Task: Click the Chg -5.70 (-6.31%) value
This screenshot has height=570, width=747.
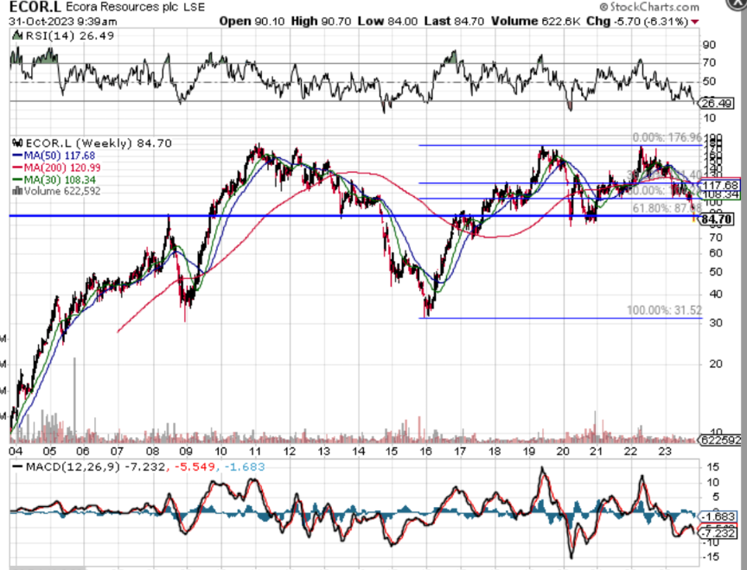Action: pyautogui.click(x=637, y=22)
